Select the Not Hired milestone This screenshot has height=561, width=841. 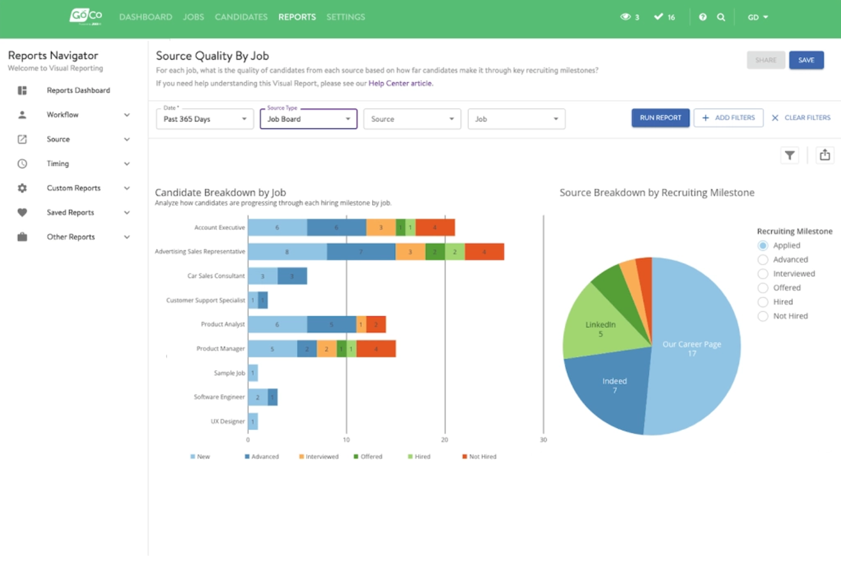[x=763, y=316]
